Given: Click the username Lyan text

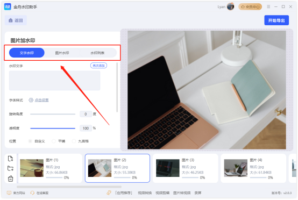Looking at the screenshot, I should [x=222, y=7].
